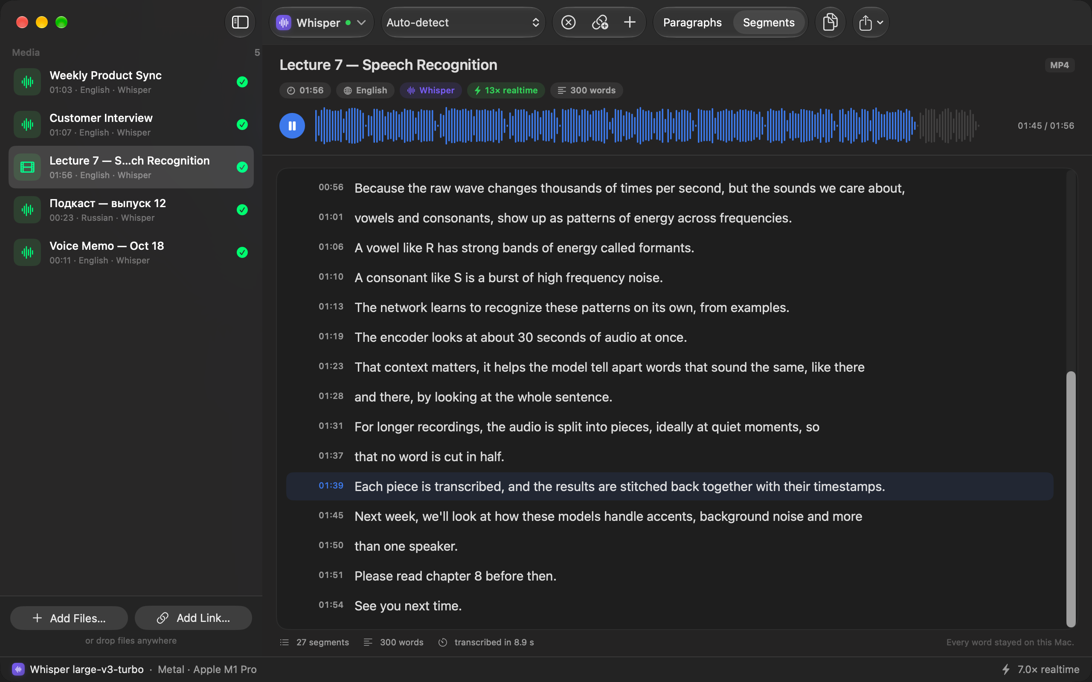1092x682 pixels.
Task: Toggle the sidebar panel button
Action: point(240,22)
